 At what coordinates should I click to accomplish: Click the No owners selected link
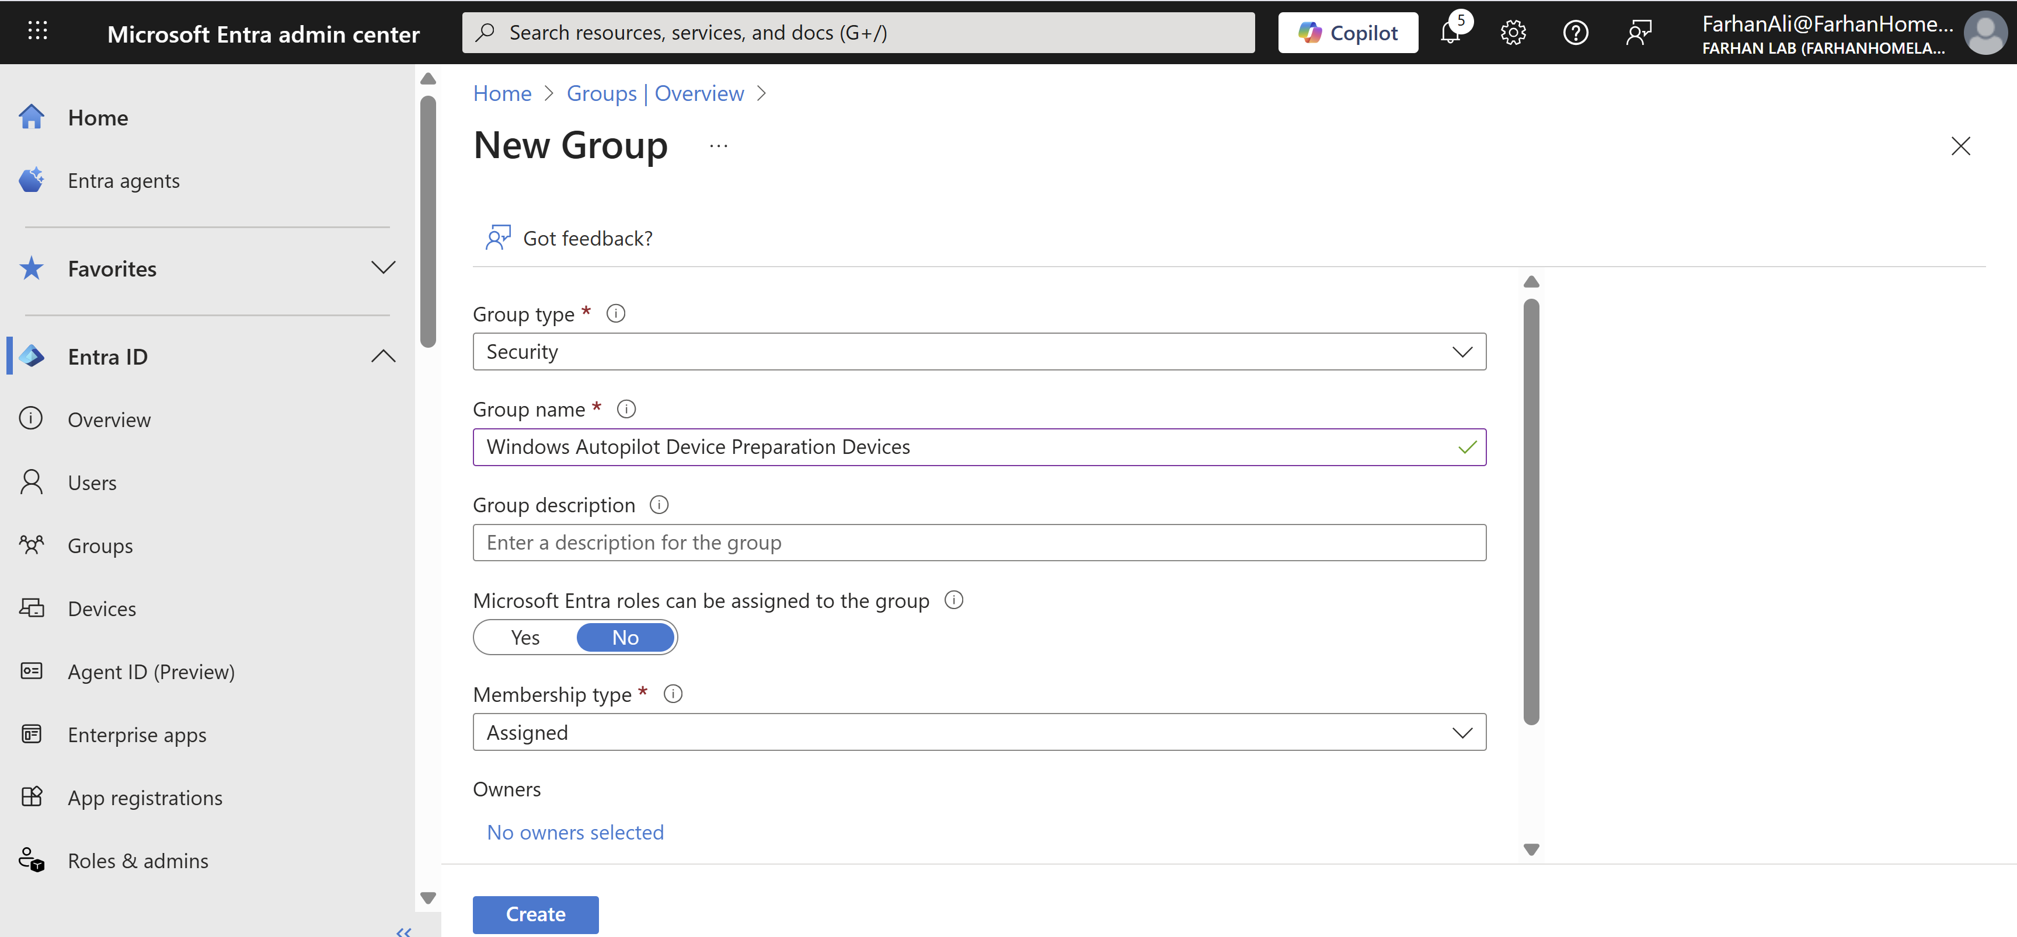(x=574, y=832)
